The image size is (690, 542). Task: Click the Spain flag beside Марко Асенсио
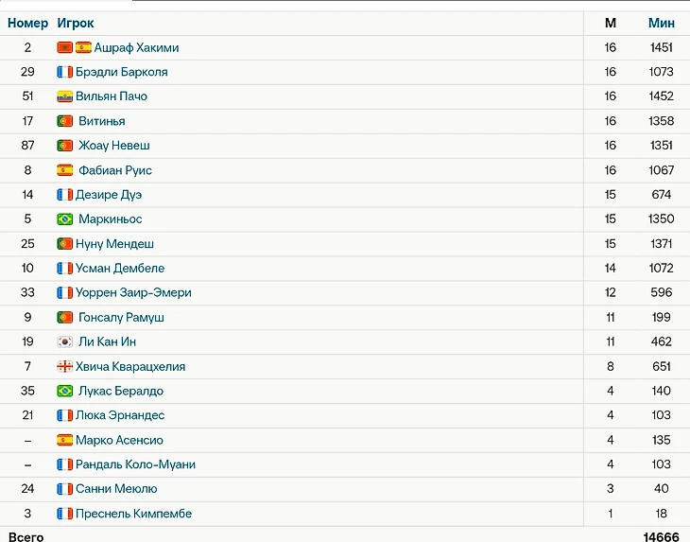point(64,440)
